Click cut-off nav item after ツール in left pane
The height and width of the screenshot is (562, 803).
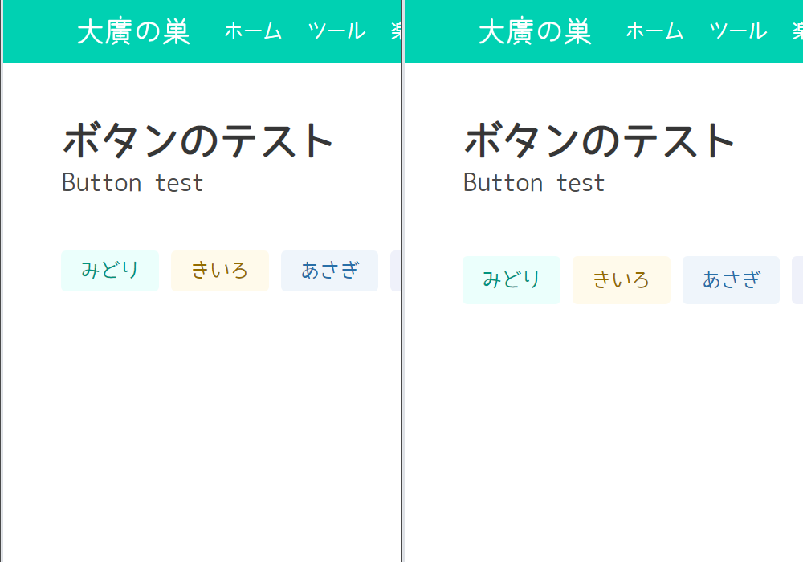[396, 31]
